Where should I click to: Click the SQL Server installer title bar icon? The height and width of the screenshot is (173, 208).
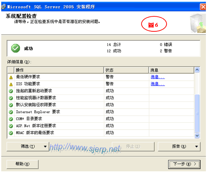coord(4,7)
